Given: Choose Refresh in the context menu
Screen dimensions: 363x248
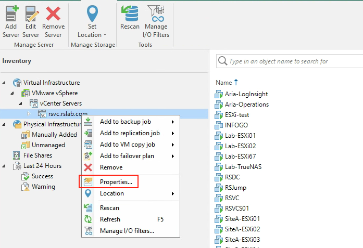Looking at the screenshot, I should pos(131,219).
